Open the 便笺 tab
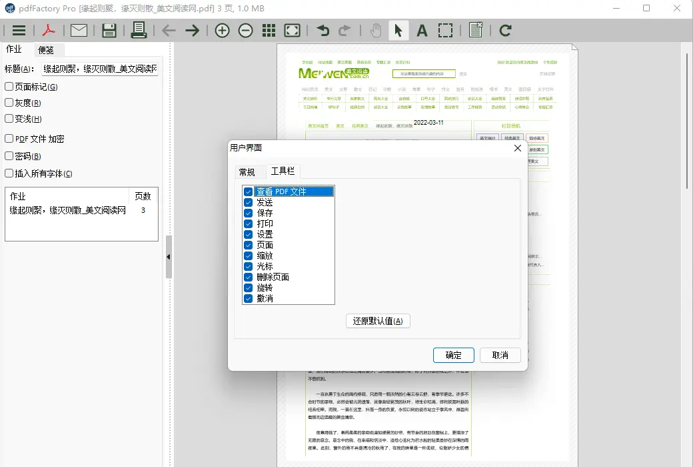693x467 pixels. tap(46, 49)
